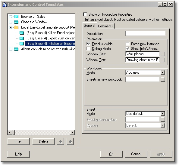Click the Description input field
179x166 pixels.
[145, 33]
